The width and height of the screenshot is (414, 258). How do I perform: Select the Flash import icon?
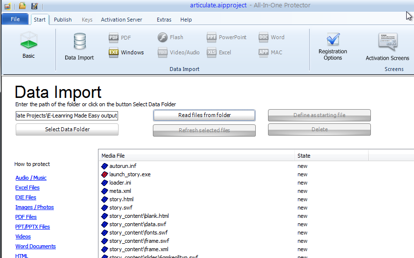click(x=163, y=37)
